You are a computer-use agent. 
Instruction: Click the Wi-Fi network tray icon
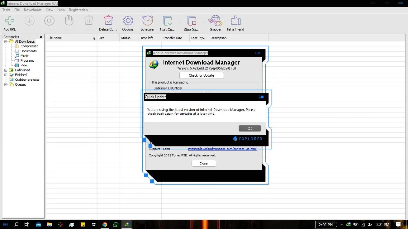coord(363,225)
